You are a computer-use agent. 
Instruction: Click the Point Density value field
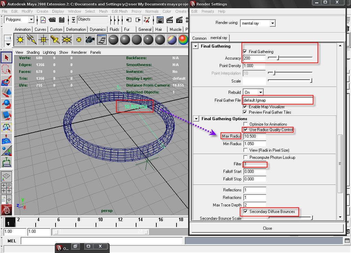[x=254, y=66]
